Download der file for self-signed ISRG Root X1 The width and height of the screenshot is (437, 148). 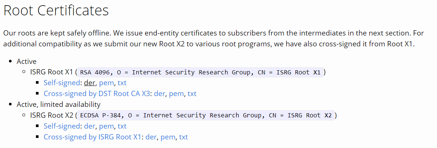point(89,83)
